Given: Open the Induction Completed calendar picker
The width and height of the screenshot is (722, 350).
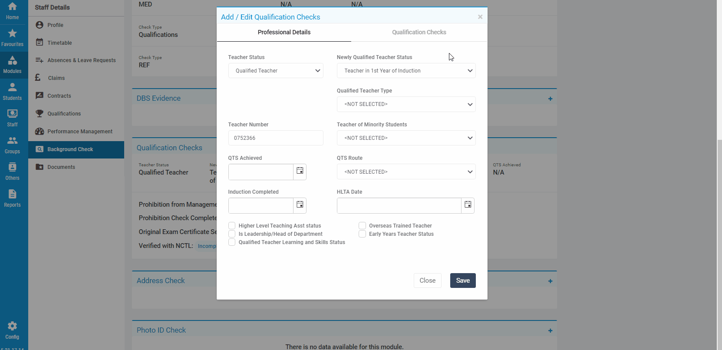Looking at the screenshot, I should tap(300, 205).
